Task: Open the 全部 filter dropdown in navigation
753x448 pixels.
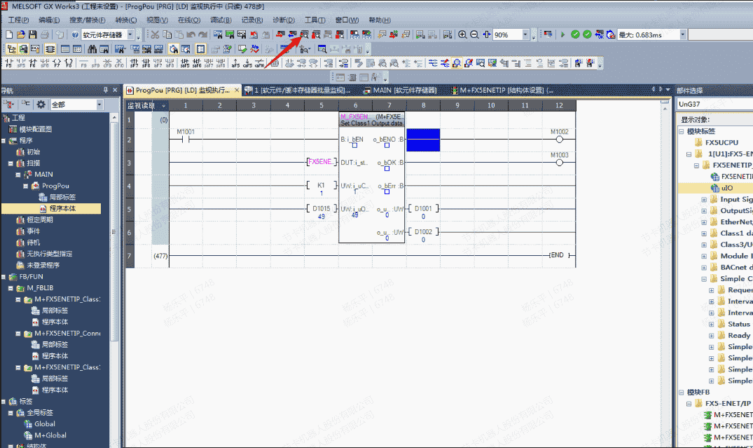Action: (99, 104)
